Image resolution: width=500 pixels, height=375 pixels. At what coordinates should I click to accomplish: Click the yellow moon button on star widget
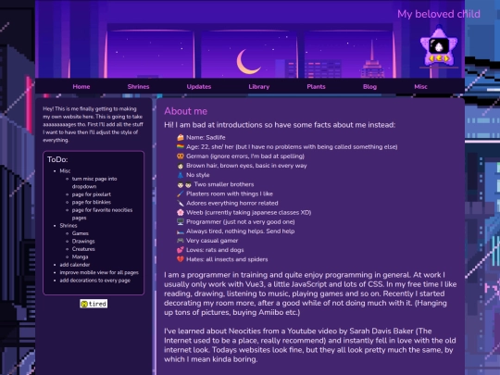(x=439, y=58)
